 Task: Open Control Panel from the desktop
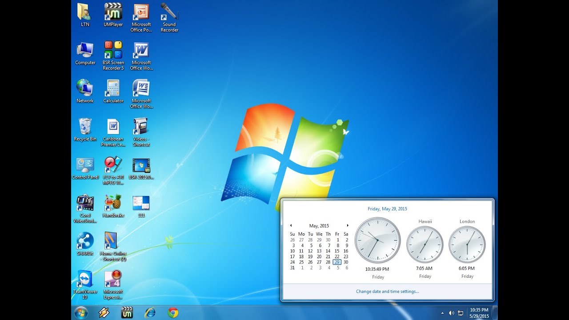pyautogui.click(x=85, y=168)
